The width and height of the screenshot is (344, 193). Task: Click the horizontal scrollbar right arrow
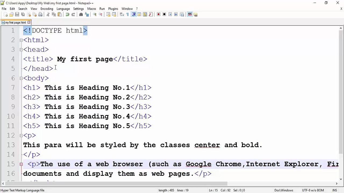point(336,184)
